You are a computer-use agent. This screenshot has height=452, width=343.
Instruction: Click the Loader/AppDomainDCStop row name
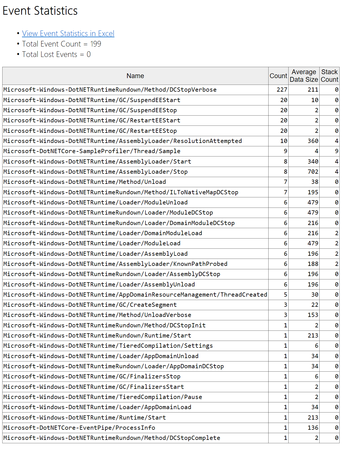tap(114, 366)
